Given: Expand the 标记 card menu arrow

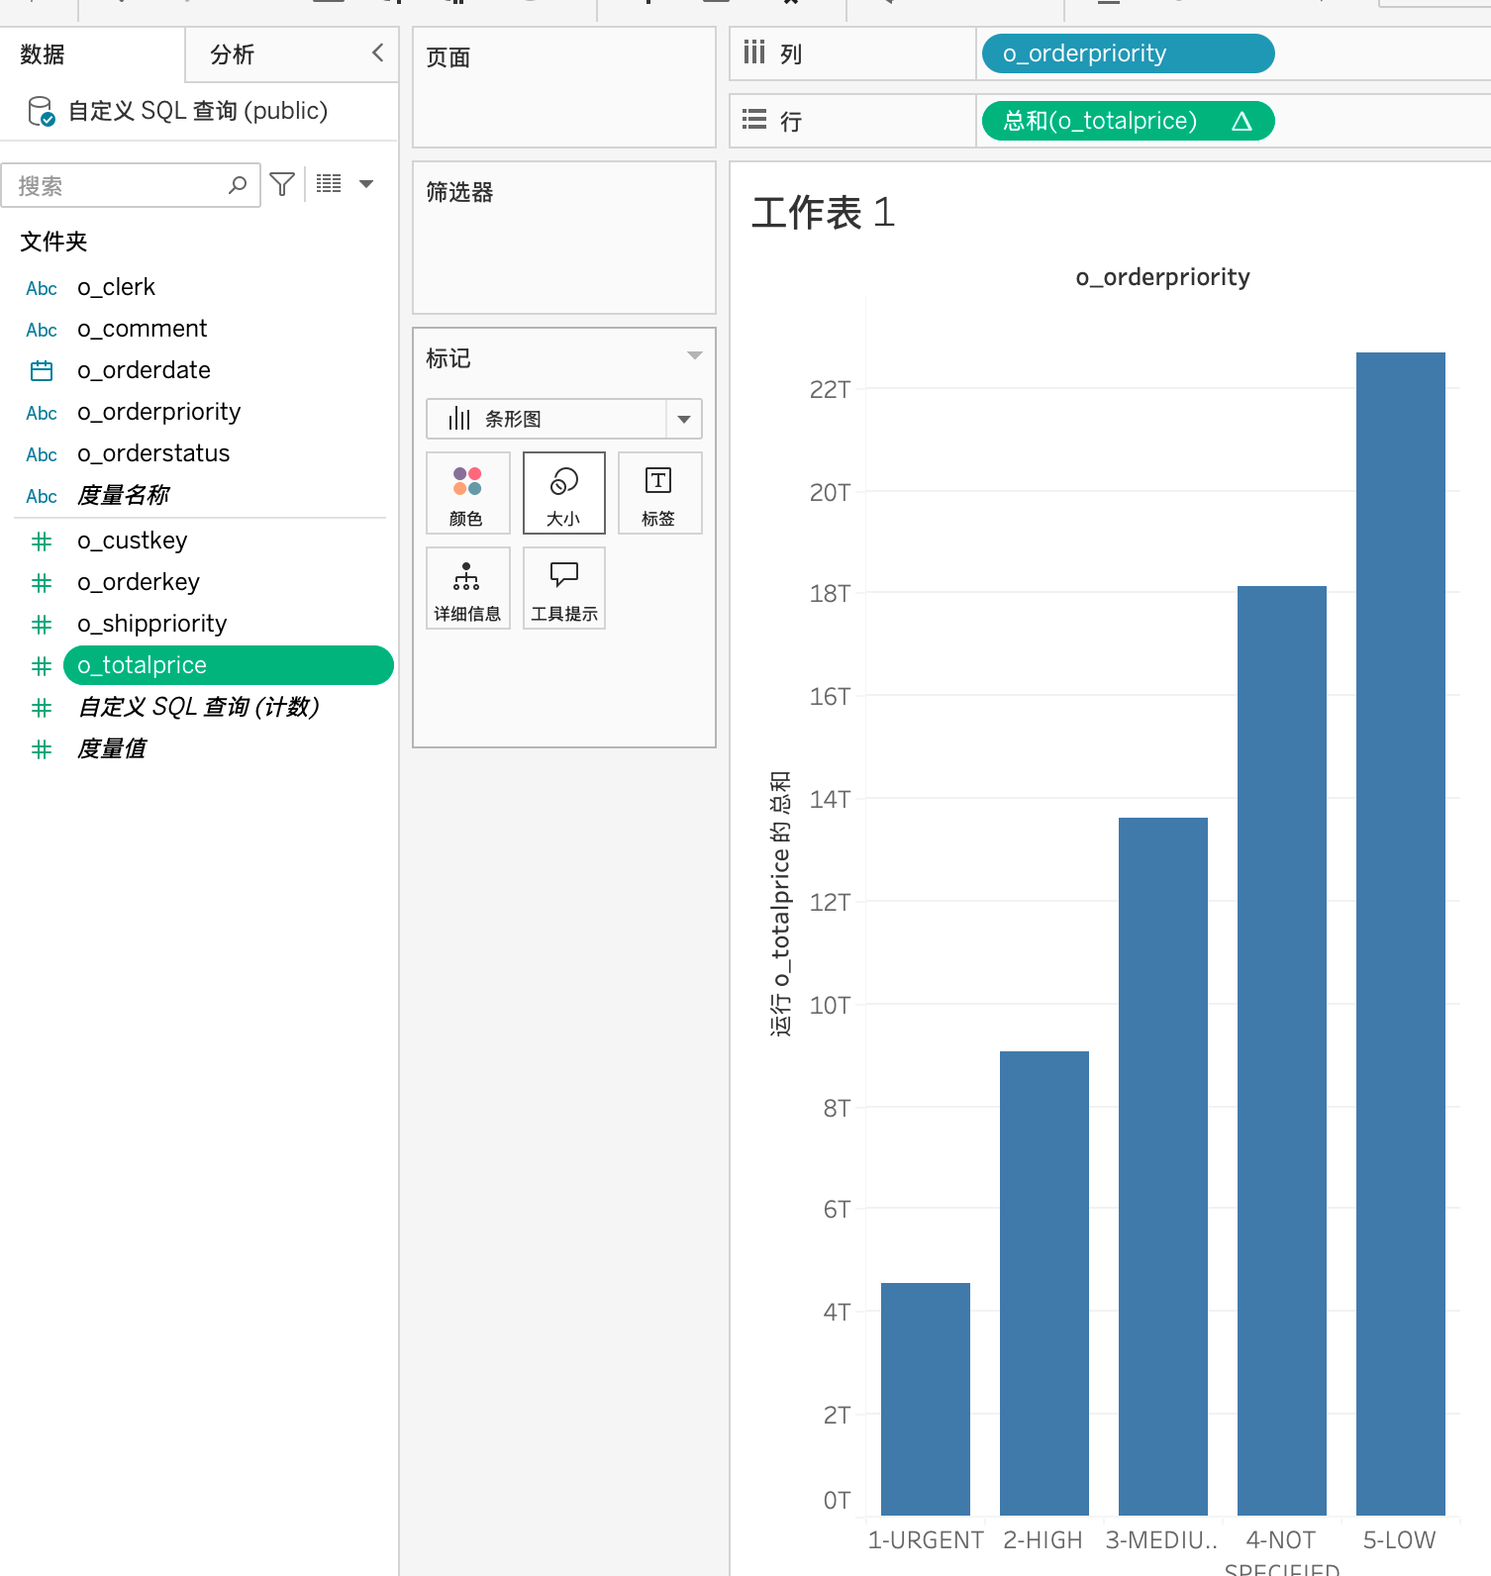Looking at the screenshot, I should (694, 356).
